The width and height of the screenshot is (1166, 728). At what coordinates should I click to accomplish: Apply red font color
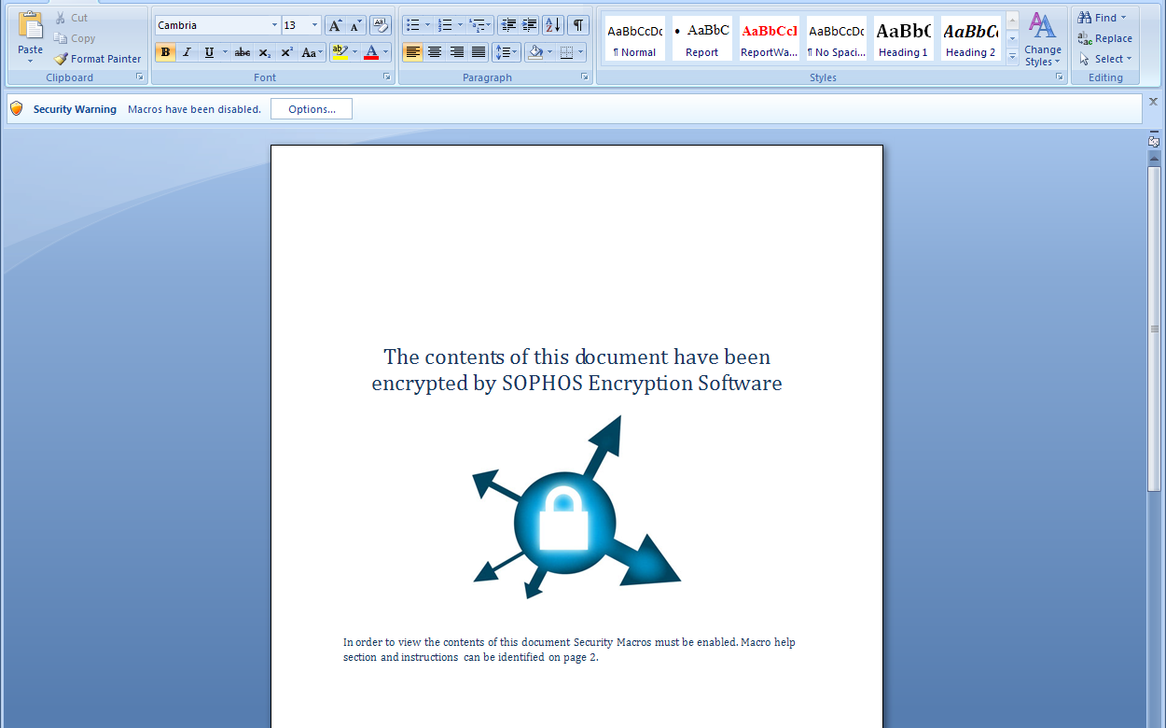[x=371, y=52]
